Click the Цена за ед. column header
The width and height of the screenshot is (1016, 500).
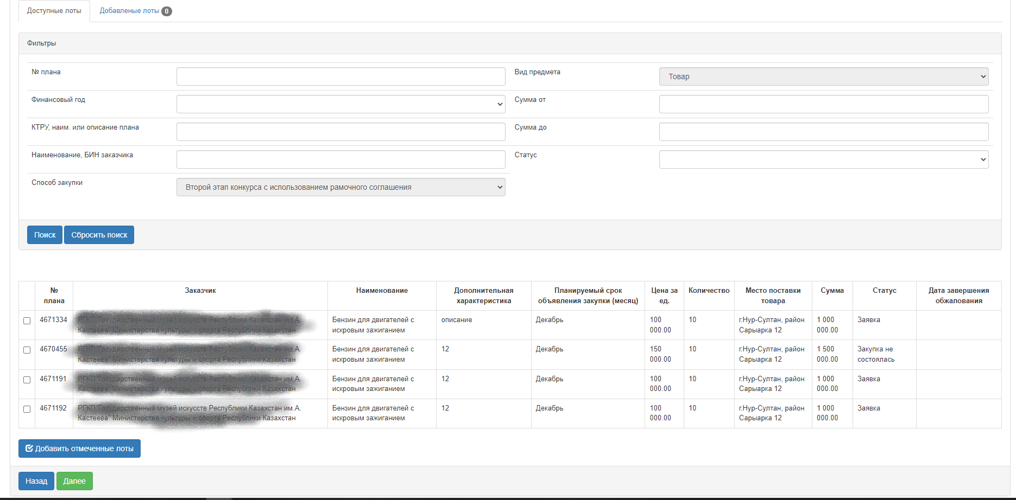tap(664, 296)
